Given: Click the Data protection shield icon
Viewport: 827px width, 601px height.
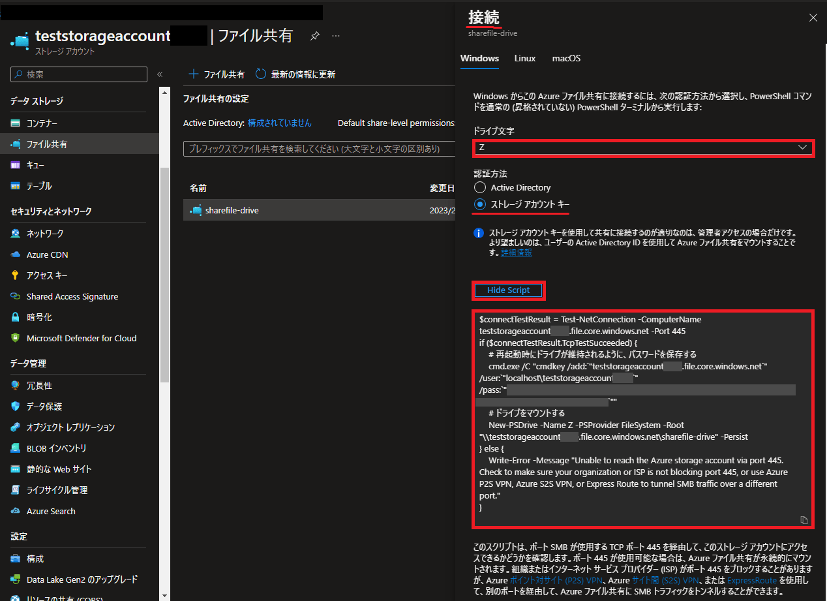Looking at the screenshot, I should point(16,407).
